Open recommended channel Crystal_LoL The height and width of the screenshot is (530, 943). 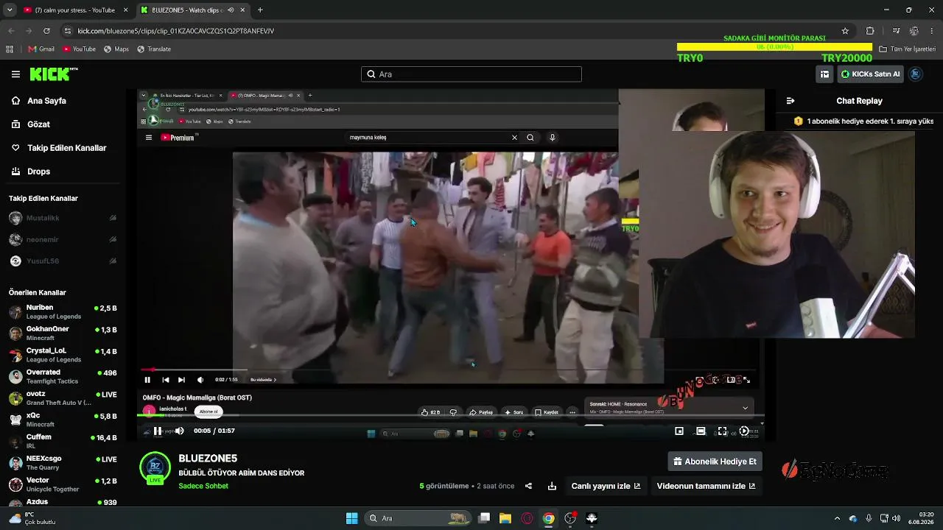[63, 355]
